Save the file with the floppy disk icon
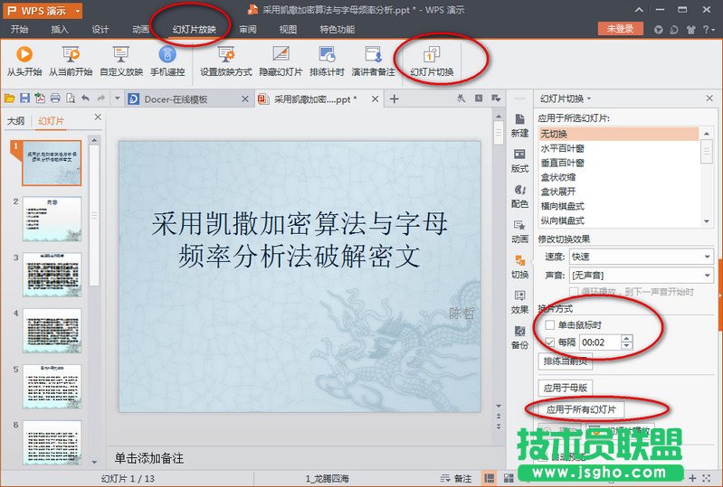723x487 pixels. click(25, 98)
